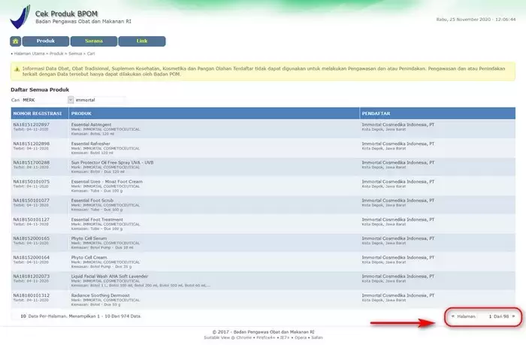Screen dimensions: 526x345
Task: Select registration number NA18151700288
Action: click(32, 162)
